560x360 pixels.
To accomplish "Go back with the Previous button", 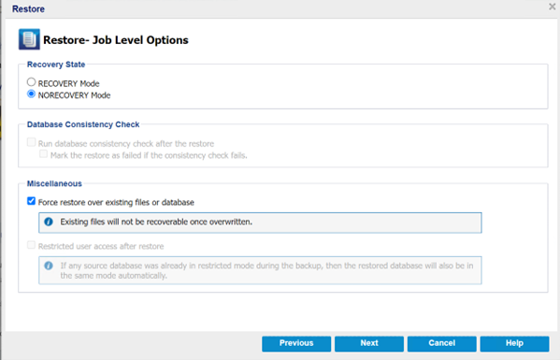I will [x=296, y=343].
